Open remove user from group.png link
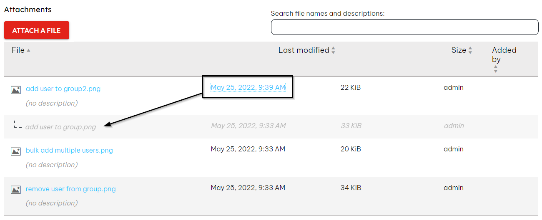 coord(71,189)
